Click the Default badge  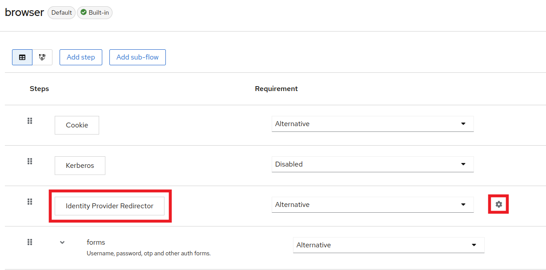pyautogui.click(x=61, y=12)
